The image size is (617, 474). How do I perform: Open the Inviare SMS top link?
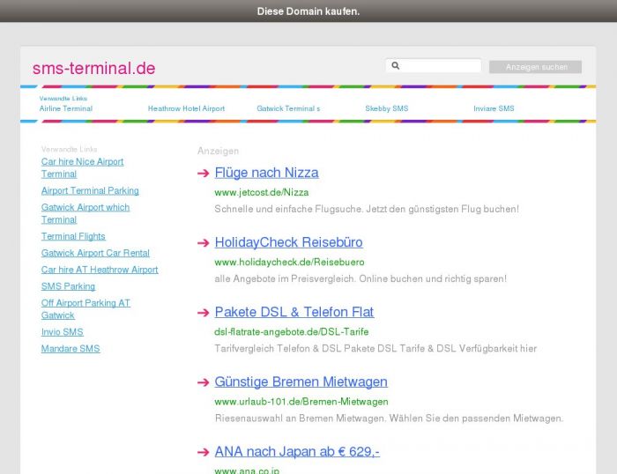pos(494,108)
